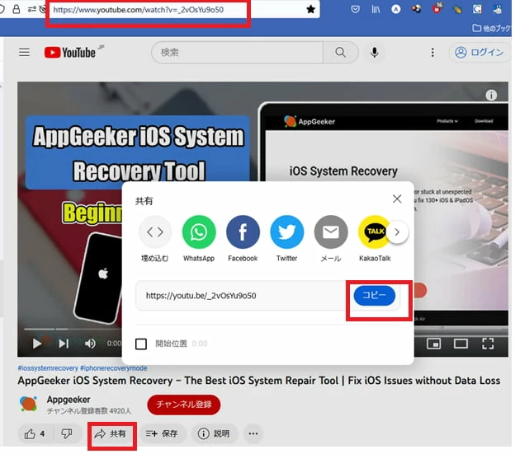The width and height of the screenshot is (515, 454).
Task: Open the Pocket save icon in toolbar
Action: pos(355,10)
